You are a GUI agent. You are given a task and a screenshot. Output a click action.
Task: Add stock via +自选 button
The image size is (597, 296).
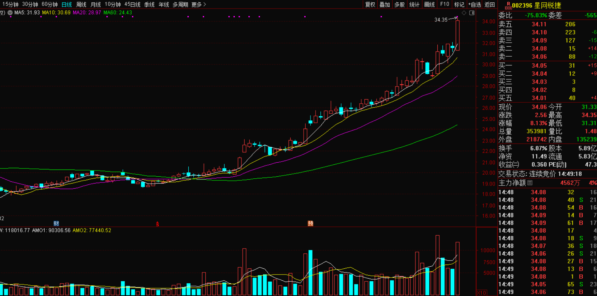[474, 4]
